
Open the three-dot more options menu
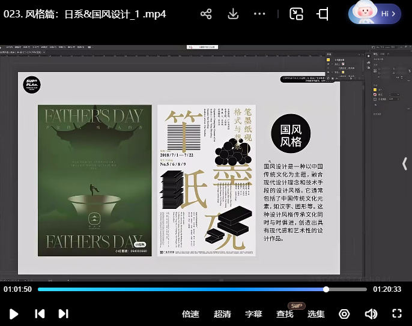click(259, 14)
